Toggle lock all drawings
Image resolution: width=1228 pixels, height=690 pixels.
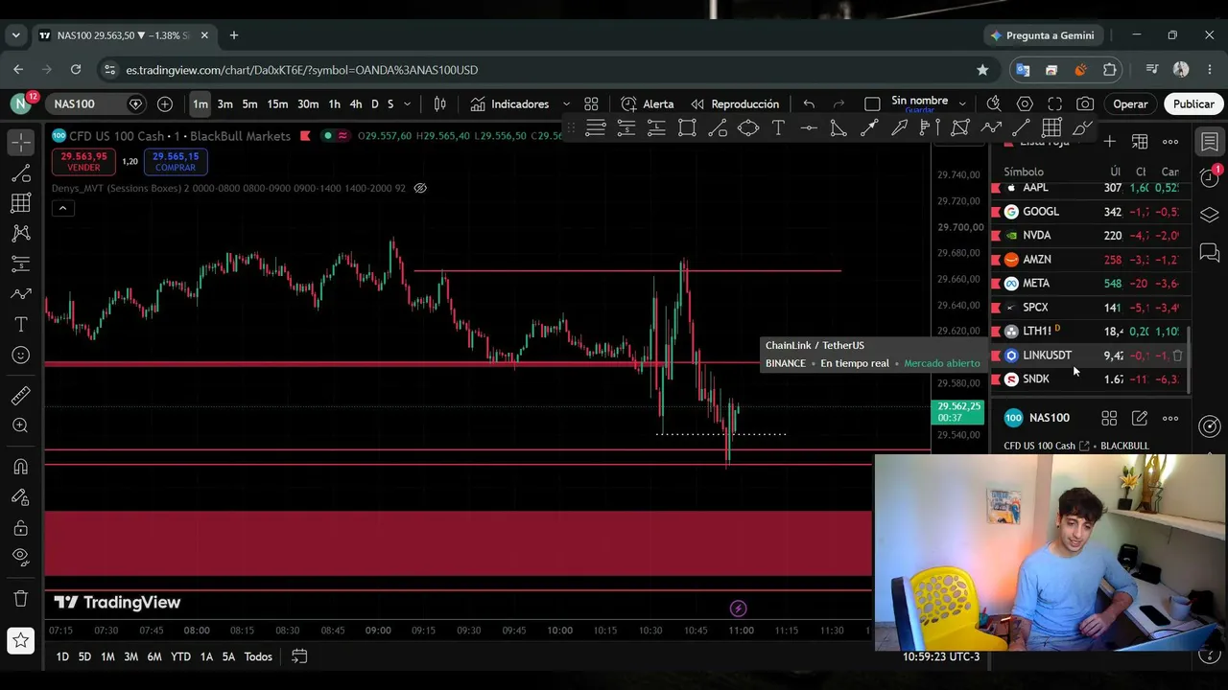(21, 528)
